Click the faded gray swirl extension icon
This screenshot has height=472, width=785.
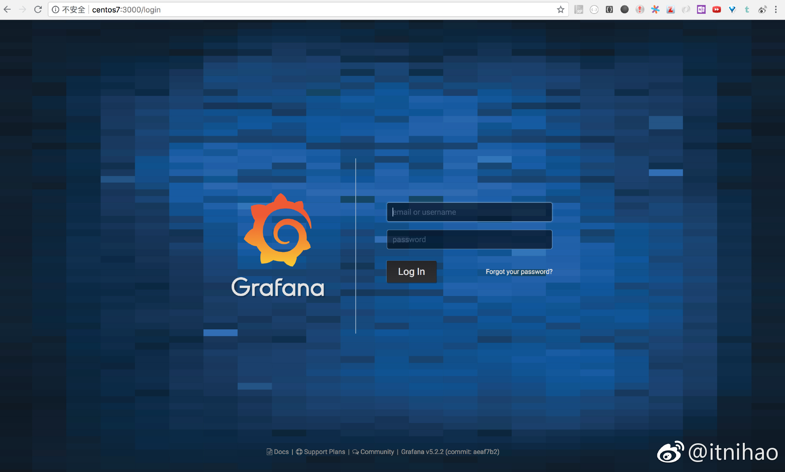click(686, 10)
